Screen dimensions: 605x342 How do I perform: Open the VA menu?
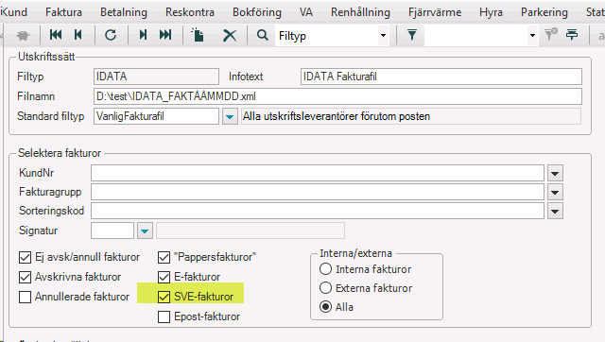pos(306,12)
